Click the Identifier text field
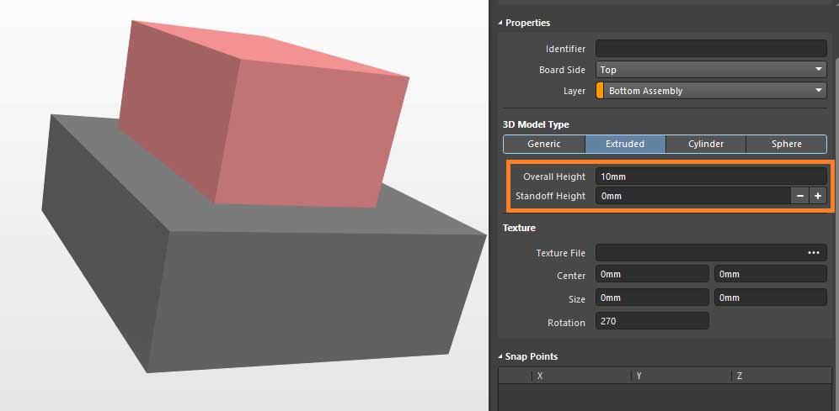839x411 pixels. (x=711, y=49)
